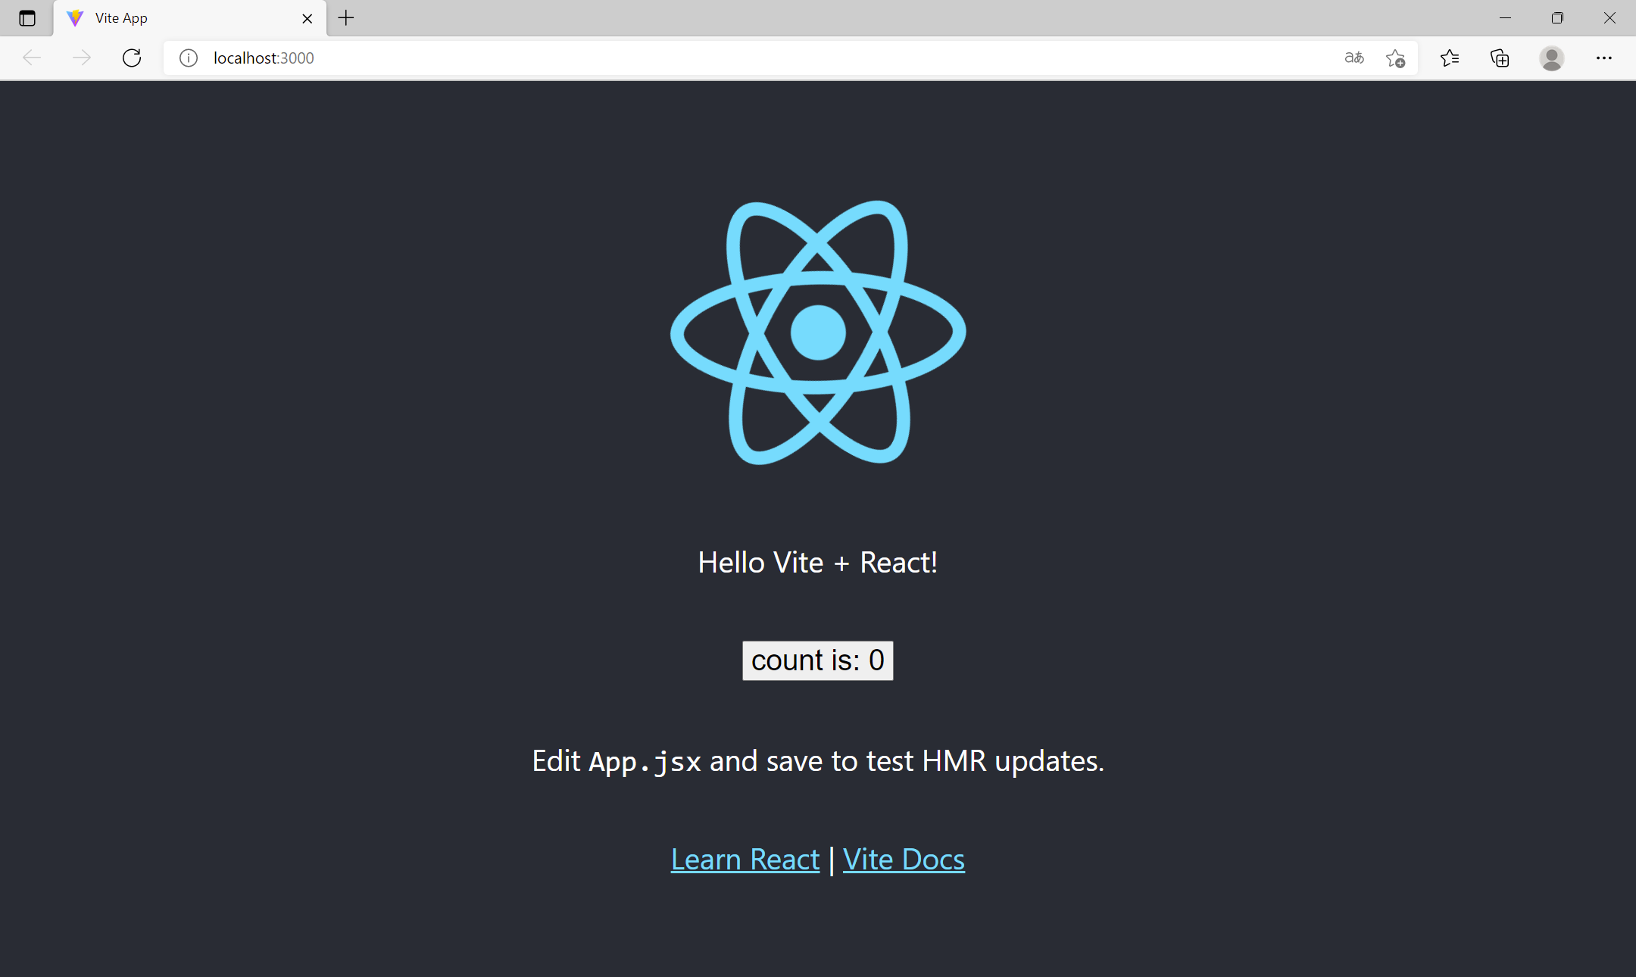
Task: Add this page to favorites
Action: (x=1395, y=58)
